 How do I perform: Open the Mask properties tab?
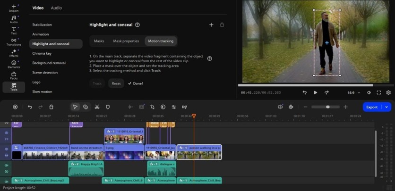(x=126, y=41)
